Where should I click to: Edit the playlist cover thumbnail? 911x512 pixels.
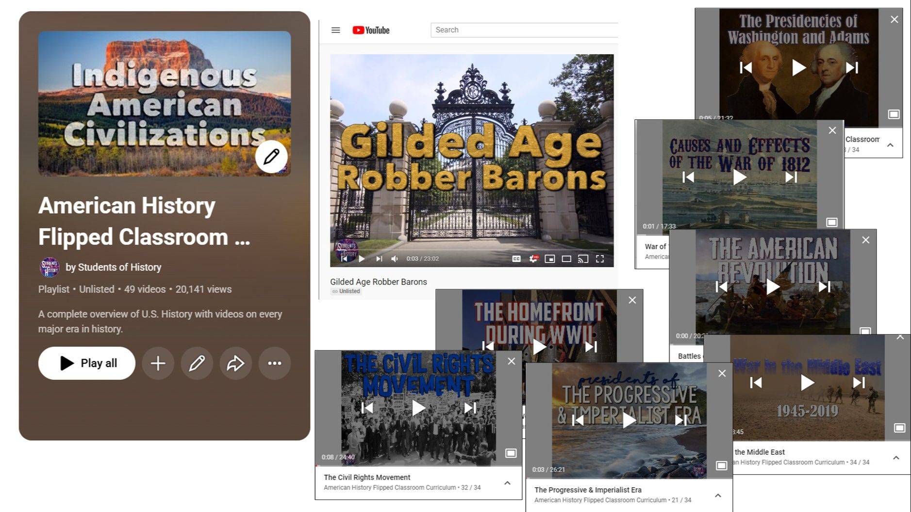tap(271, 157)
